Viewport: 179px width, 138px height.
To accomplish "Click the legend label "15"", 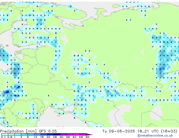I will coord(42,137).
